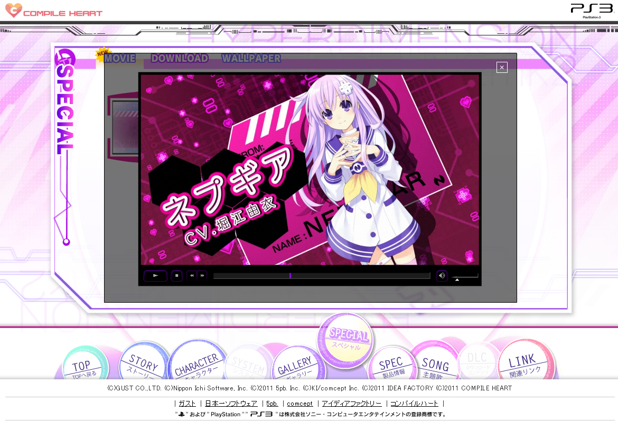Open the SYSTEM navigation bubble

[x=248, y=362]
